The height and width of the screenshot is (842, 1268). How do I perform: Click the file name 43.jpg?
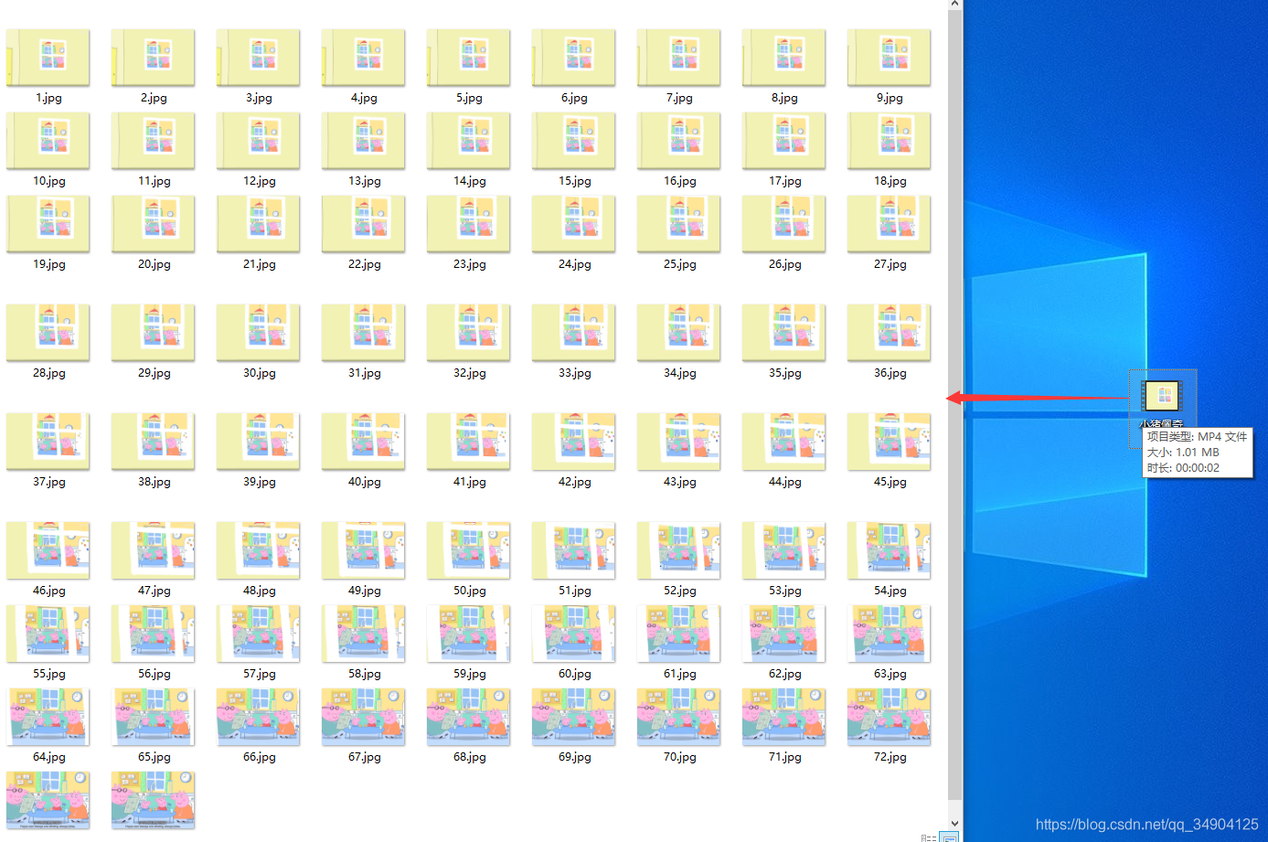[680, 482]
